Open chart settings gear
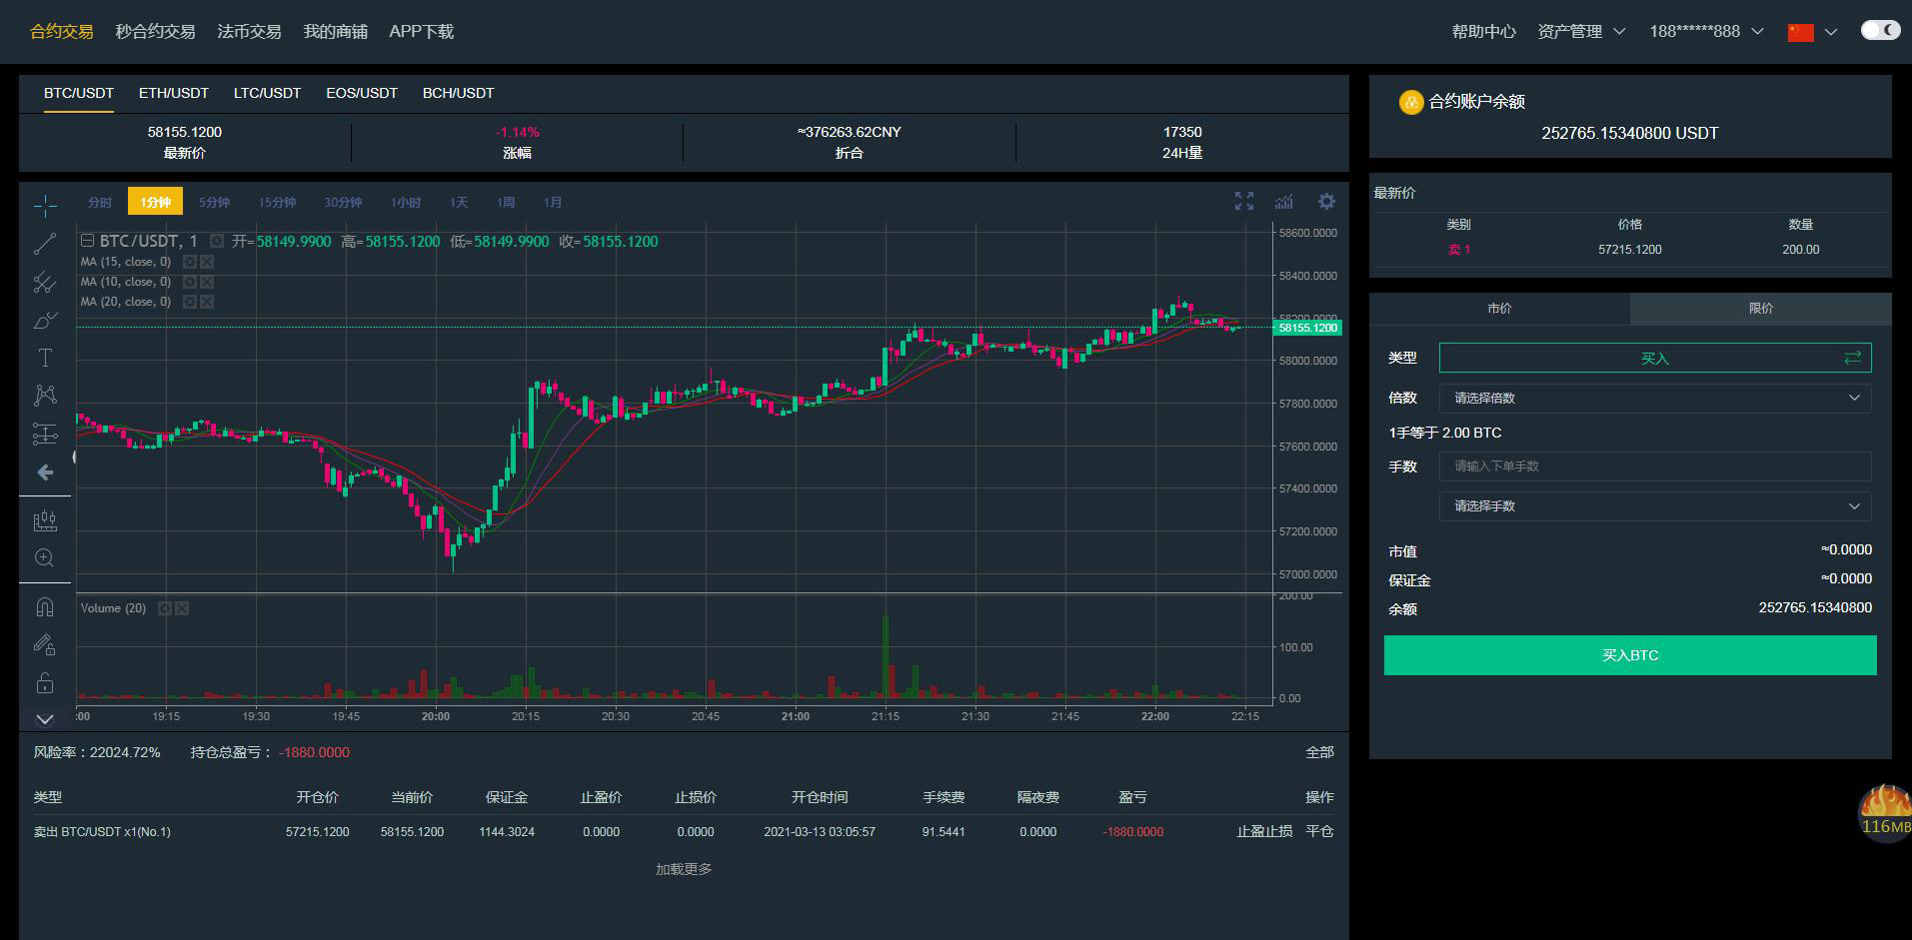 click(x=1326, y=202)
